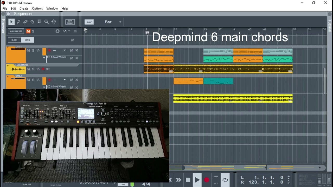The width and height of the screenshot is (333, 187).
Task: Click the Dub button in transport
Action: click(216, 177)
